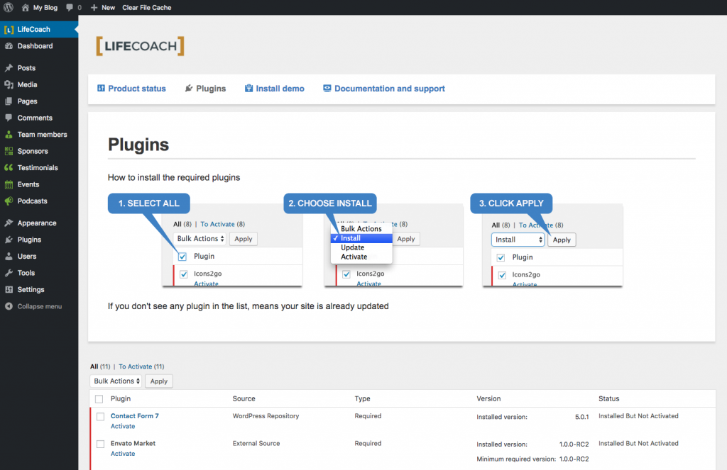Click Clear File Cache in the admin bar

tap(146, 7)
